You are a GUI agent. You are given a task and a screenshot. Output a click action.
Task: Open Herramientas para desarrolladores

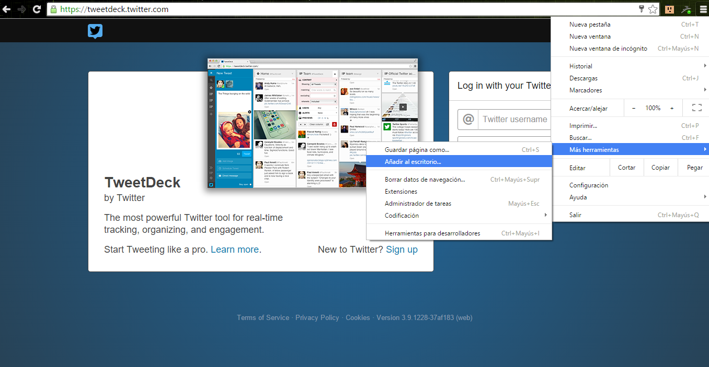459,233
